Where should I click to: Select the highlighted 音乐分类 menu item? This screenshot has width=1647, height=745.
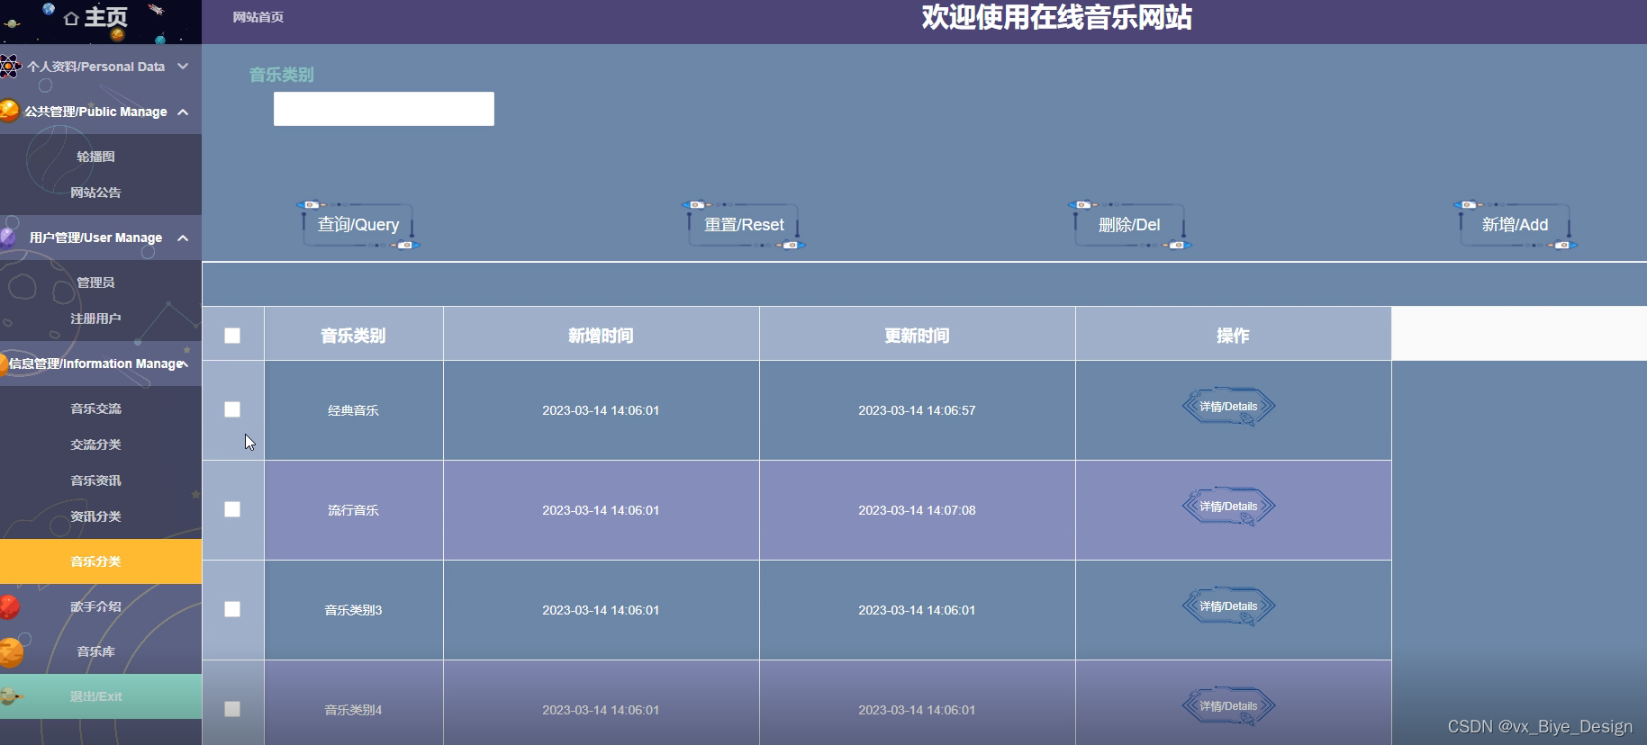point(101,561)
